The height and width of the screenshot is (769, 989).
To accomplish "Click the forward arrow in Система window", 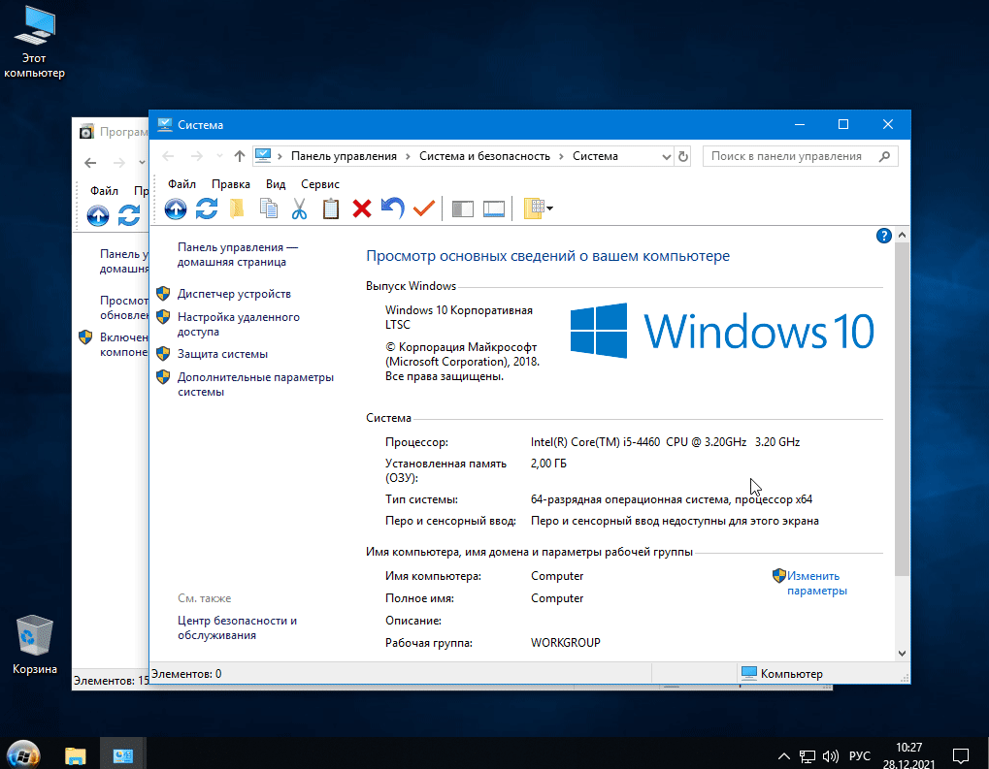I will pyautogui.click(x=197, y=156).
